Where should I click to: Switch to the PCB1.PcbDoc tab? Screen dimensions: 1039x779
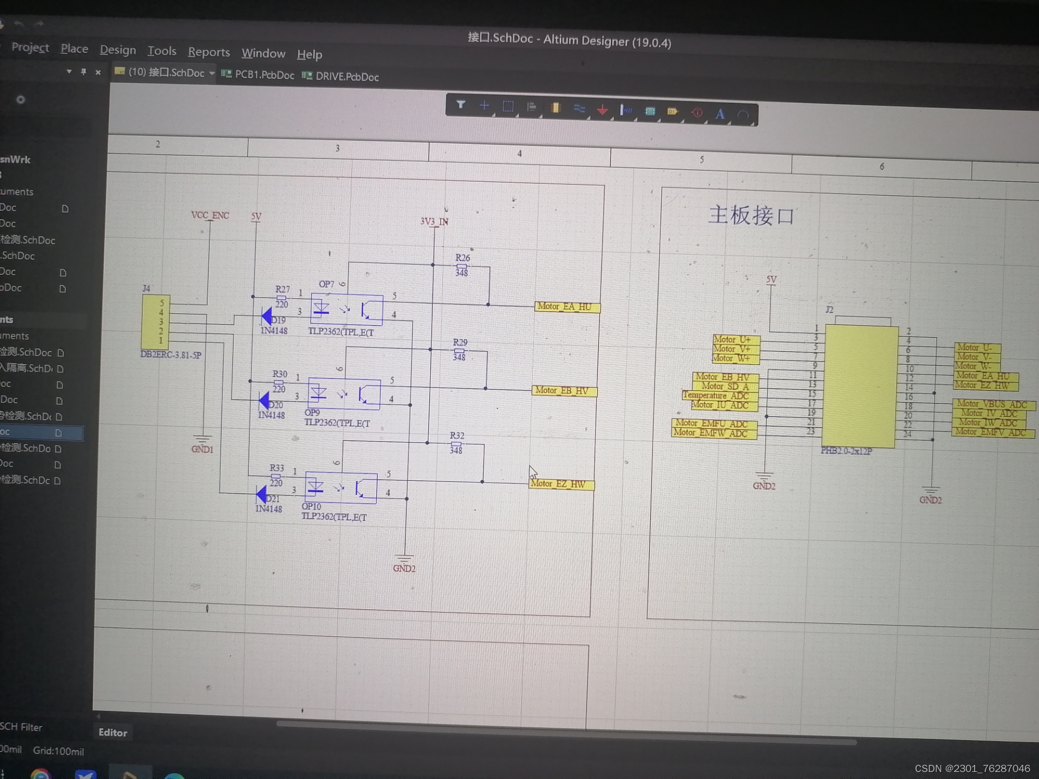pos(264,75)
